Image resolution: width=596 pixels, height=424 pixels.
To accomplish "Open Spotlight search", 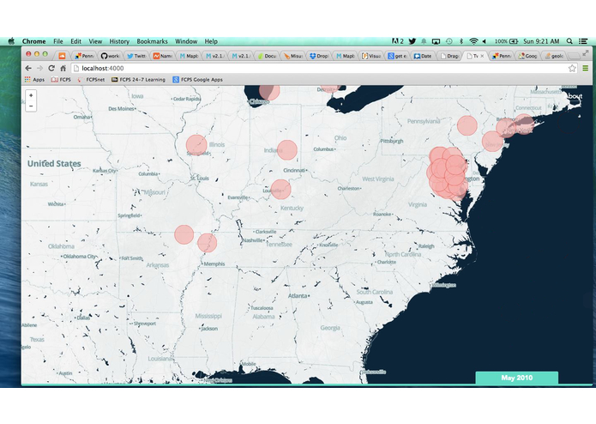I will click(x=569, y=41).
